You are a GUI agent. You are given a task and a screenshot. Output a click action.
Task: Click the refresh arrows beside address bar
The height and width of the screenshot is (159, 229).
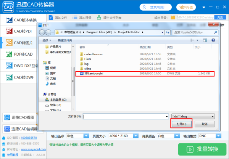tap(168, 32)
